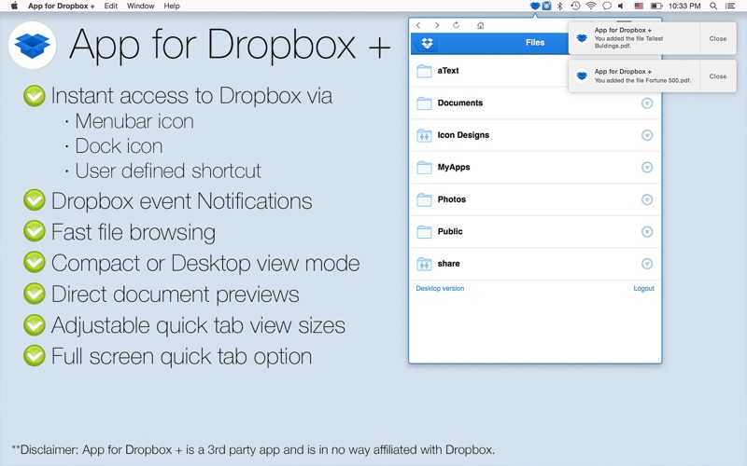This screenshot has width=747, height=466.
Task: Click the back arrow in the Dropbox popup
Action: click(x=418, y=25)
